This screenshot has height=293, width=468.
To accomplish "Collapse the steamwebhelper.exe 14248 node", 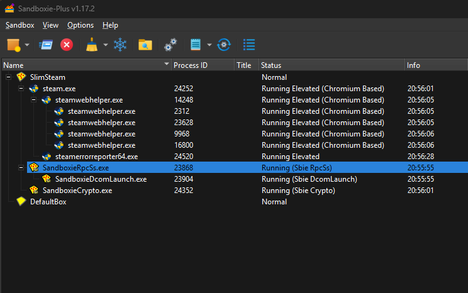I will [33, 100].
